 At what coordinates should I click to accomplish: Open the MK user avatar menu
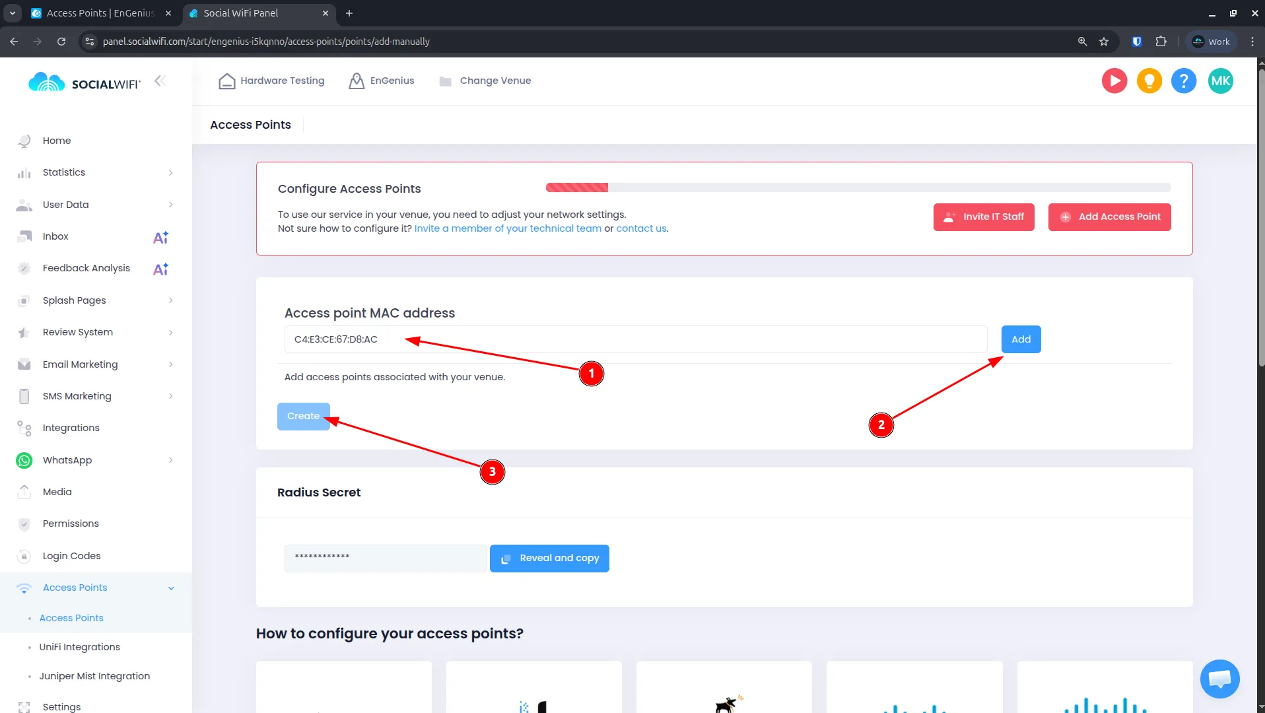coord(1220,81)
